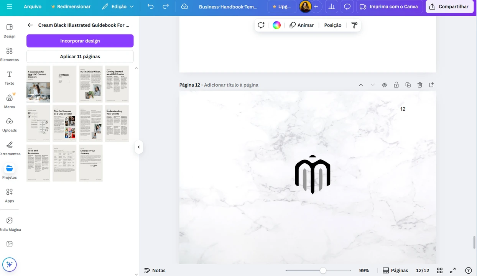Open the rainbow color picker swatch
This screenshot has height=276, width=477.
(x=276, y=25)
